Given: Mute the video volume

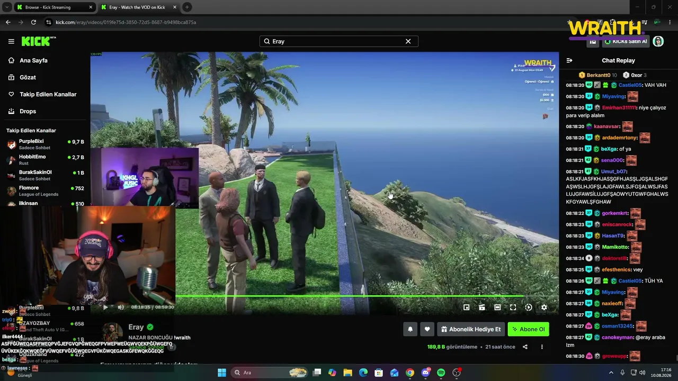Looking at the screenshot, I should pos(121,307).
